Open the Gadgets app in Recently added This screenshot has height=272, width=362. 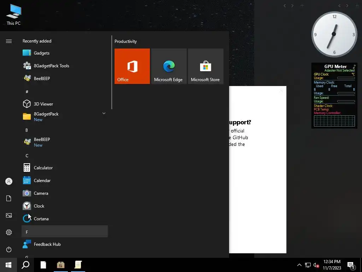(x=65, y=53)
